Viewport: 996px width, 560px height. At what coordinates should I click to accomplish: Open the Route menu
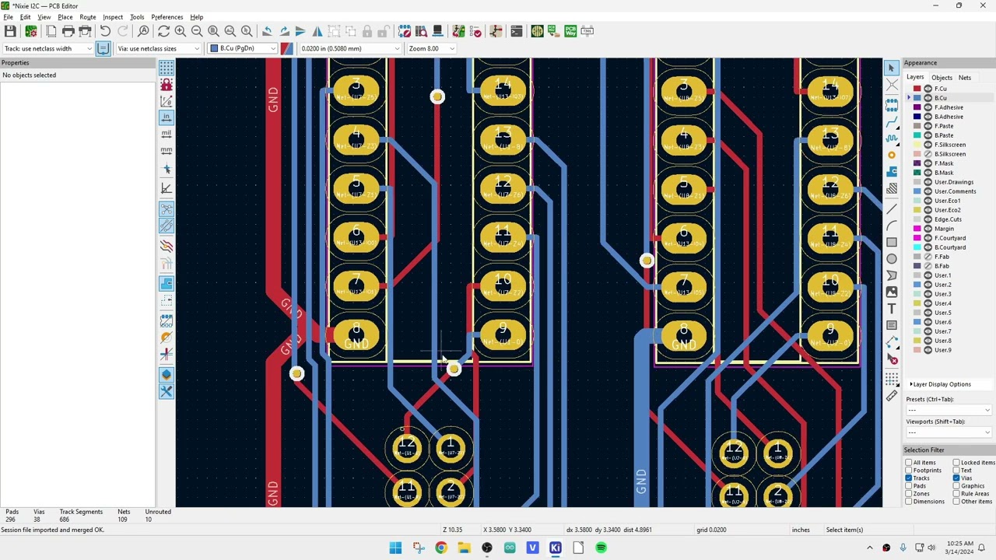point(87,17)
